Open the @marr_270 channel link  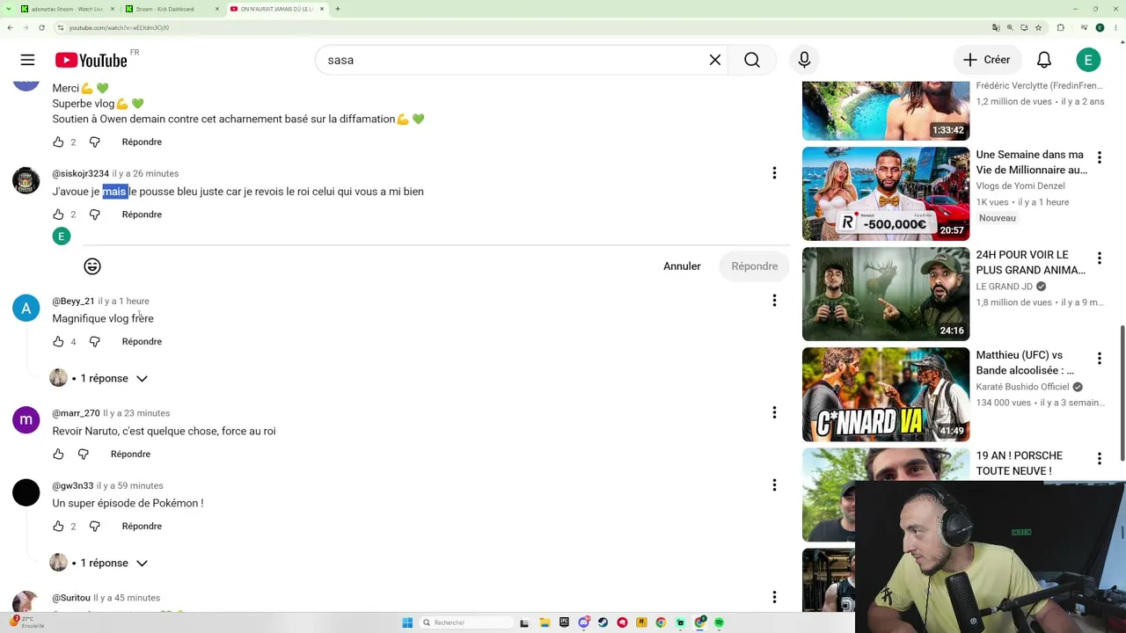point(76,413)
